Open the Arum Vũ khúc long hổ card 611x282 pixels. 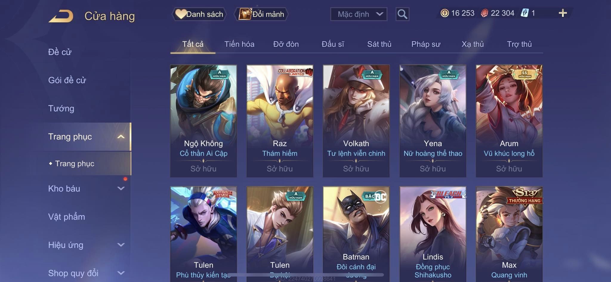coord(509,121)
